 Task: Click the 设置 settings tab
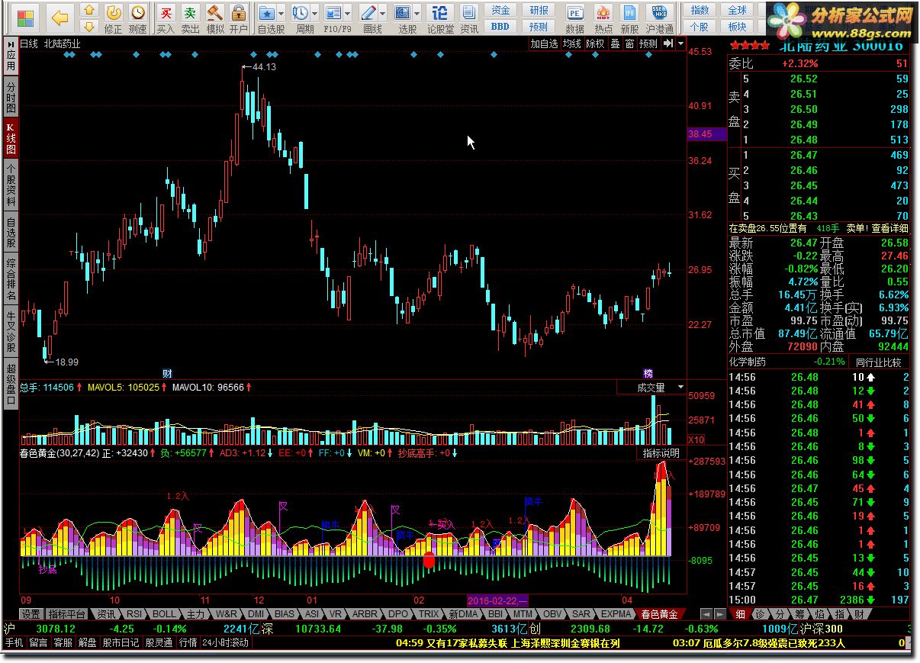[31, 613]
